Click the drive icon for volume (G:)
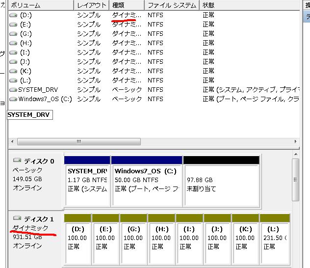310x268 pixels. pos(13,34)
